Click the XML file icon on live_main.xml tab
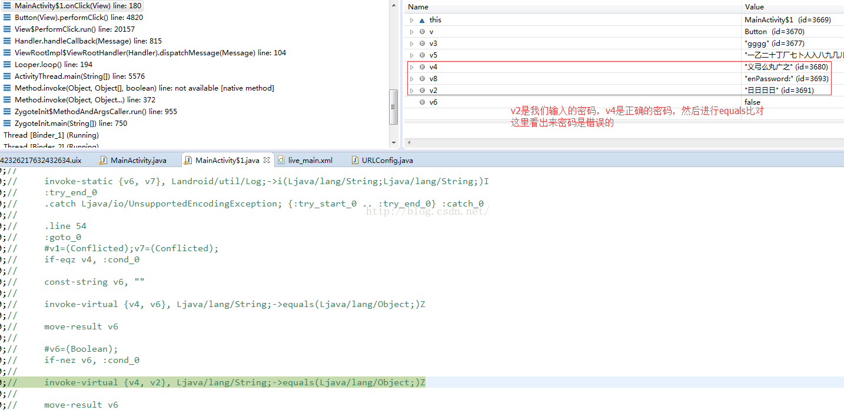The height and width of the screenshot is (410, 844). [x=281, y=160]
